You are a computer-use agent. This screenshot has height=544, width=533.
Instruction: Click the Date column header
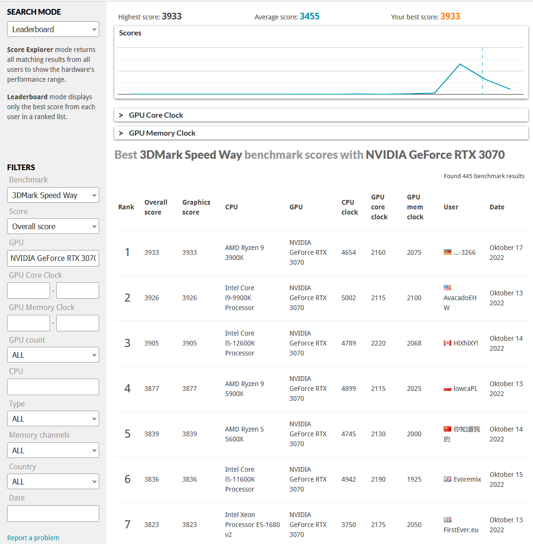point(497,207)
